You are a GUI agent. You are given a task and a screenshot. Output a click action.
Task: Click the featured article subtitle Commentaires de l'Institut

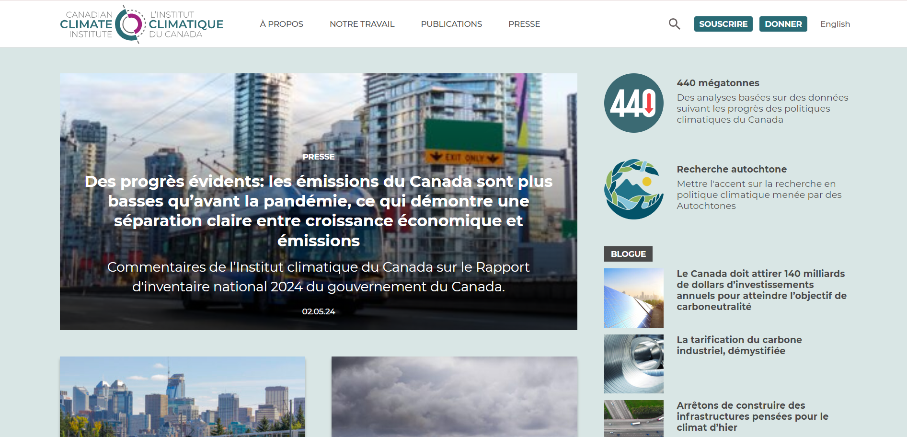319,276
